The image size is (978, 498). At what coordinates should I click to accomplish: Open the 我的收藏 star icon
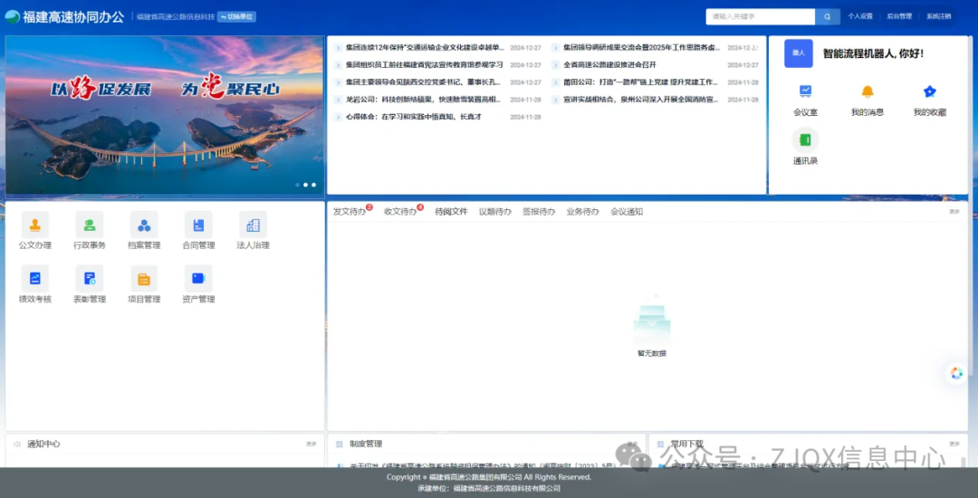pos(929,91)
